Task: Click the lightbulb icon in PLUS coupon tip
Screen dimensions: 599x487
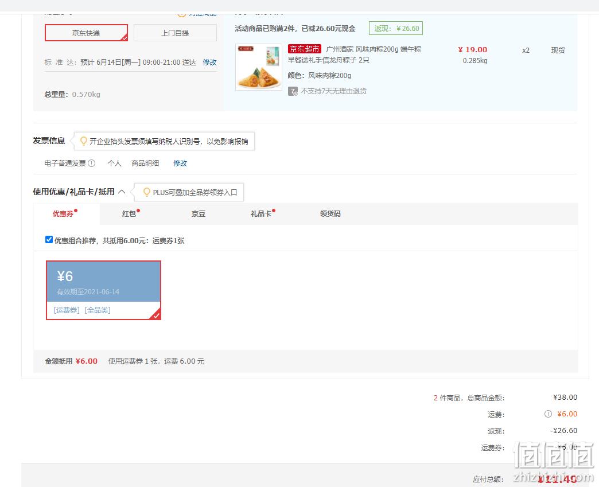Action: coord(146,192)
